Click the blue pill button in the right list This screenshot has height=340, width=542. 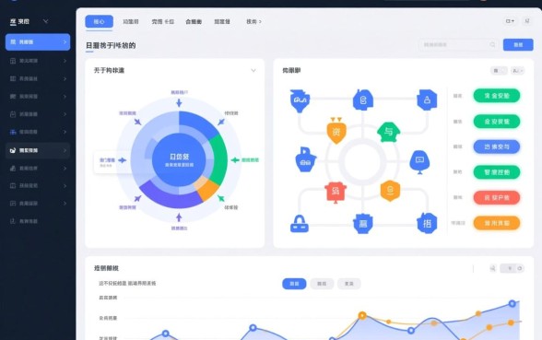(x=496, y=147)
